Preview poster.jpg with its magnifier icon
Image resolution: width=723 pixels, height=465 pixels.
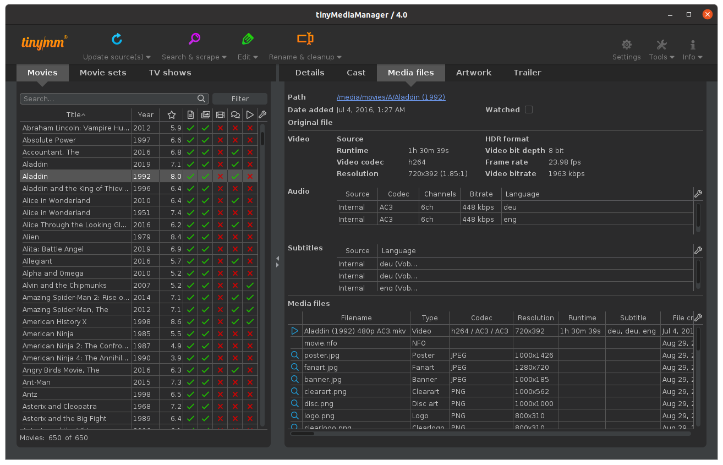294,355
